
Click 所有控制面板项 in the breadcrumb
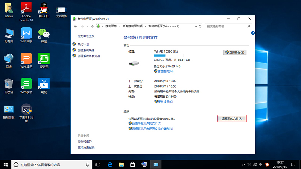pos(133,26)
